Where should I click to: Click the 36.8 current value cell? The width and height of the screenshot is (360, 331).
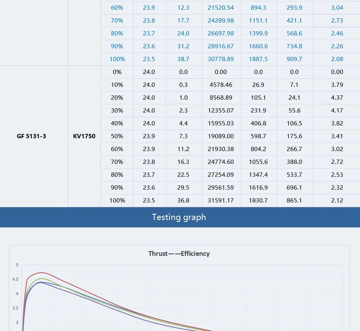183,201
